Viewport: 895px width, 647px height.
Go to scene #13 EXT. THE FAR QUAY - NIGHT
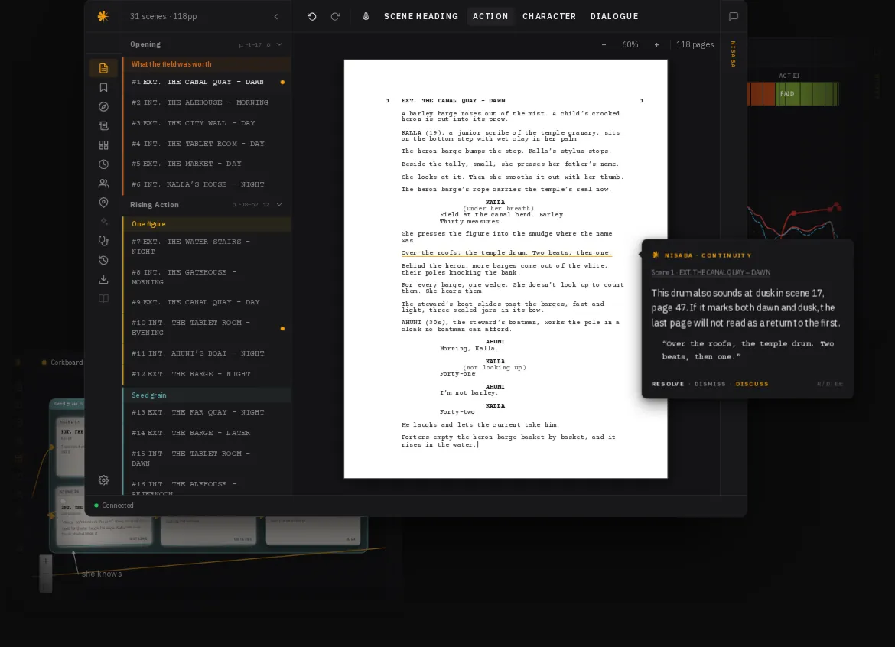207,412
